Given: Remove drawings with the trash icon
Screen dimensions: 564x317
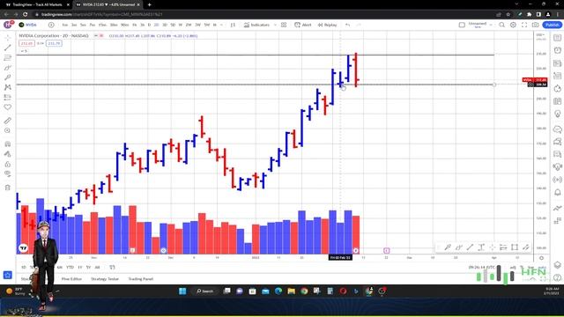Looking at the screenshot, I should [x=8, y=188].
